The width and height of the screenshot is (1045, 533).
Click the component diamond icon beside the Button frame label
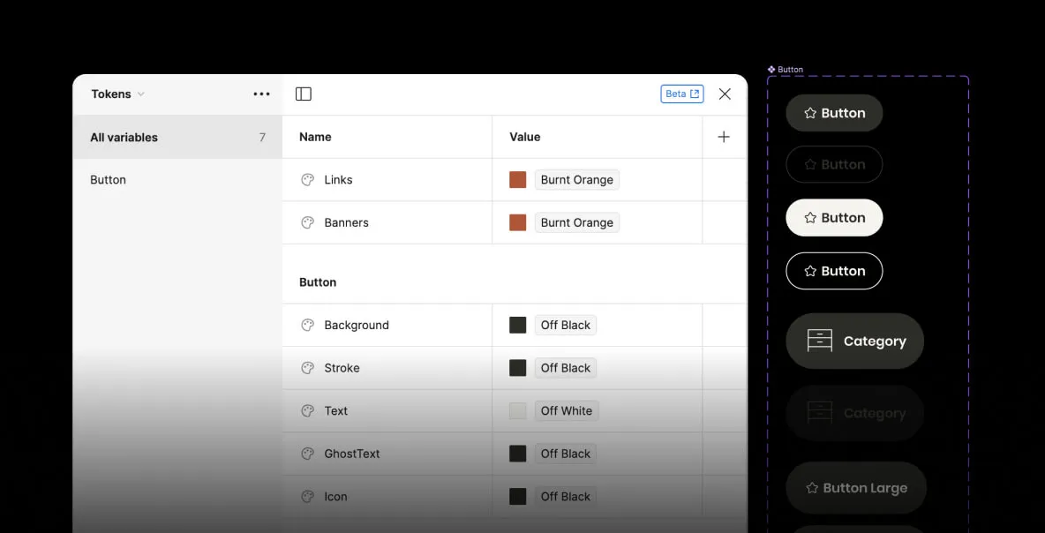click(771, 69)
